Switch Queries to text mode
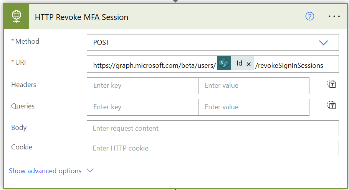This screenshot has height=190, width=349. [x=331, y=106]
